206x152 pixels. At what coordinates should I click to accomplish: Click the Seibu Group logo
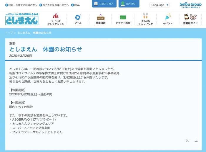(190, 5)
